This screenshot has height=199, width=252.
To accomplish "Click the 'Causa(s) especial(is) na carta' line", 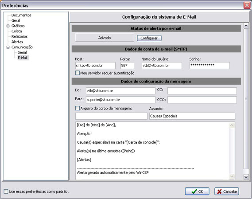I will [118, 142].
